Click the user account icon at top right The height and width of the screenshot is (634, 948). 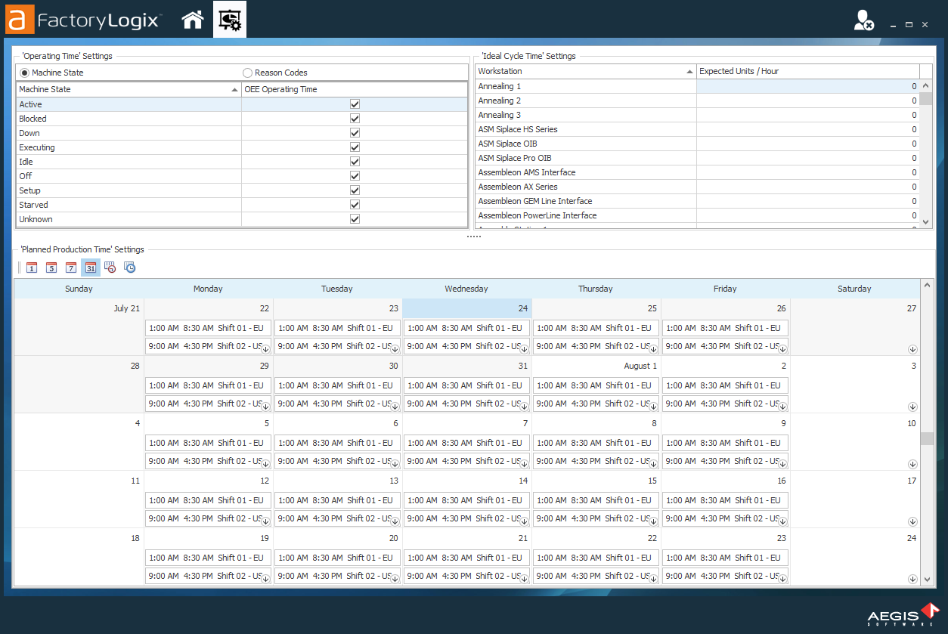(x=863, y=21)
